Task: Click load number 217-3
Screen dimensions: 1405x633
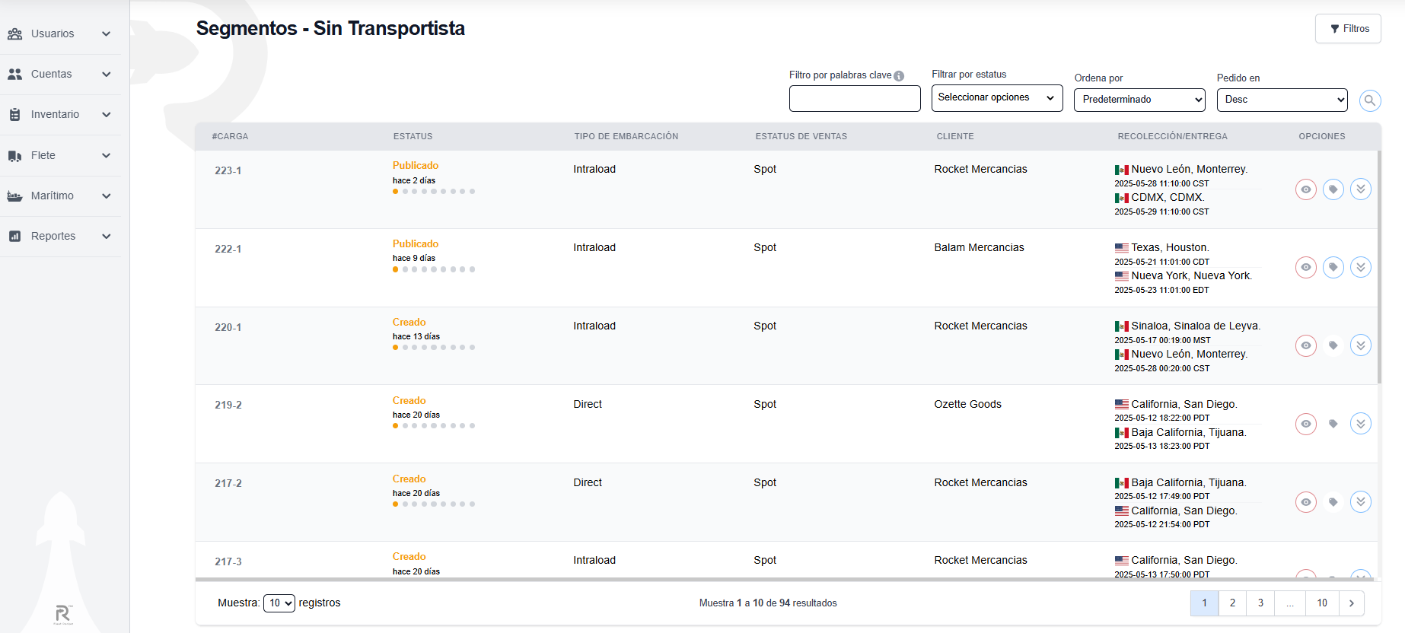Action: (x=228, y=562)
